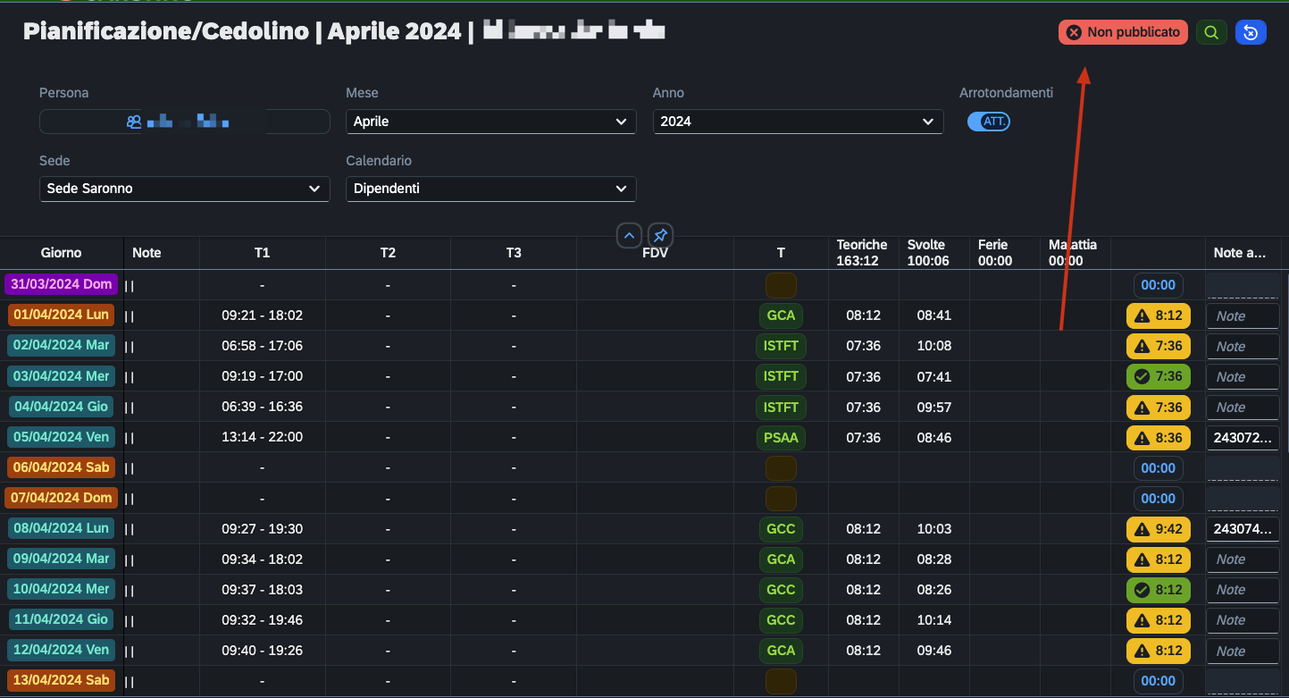The width and height of the screenshot is (1289, 698).
Task: Click the GCA shift tag for 01/04/2024
Action: (781, 315)
